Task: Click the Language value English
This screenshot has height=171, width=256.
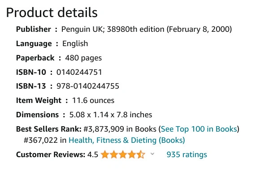Action: pyautogui.click(x=75, y=44)
